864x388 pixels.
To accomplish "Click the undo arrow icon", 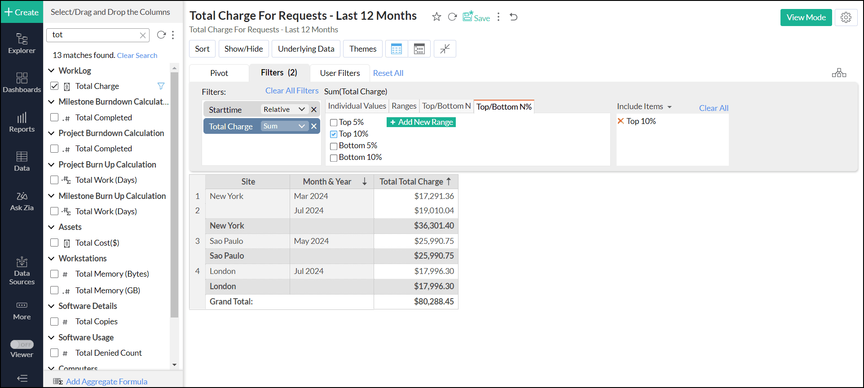I will click(514, 17).
